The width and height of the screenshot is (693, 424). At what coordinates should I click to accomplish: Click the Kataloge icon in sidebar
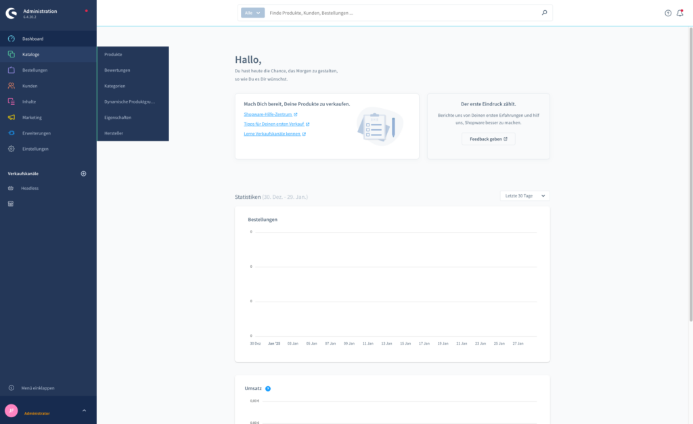click(x=12, y=54)
